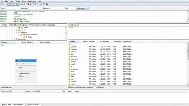Open the Quickconnect history dropdown arrow
Viewport: 189px width, 106px height.
pyautogui.click(x=87, y=8)
